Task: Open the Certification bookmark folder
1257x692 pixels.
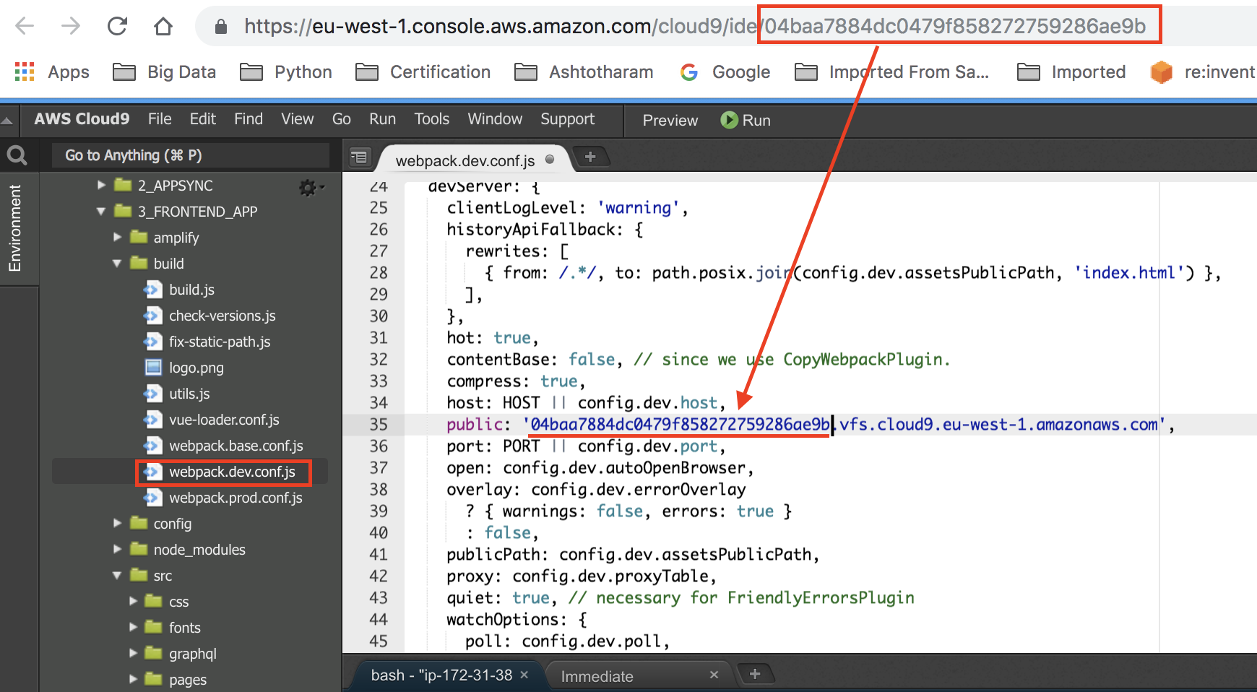Action: [423, 72]
